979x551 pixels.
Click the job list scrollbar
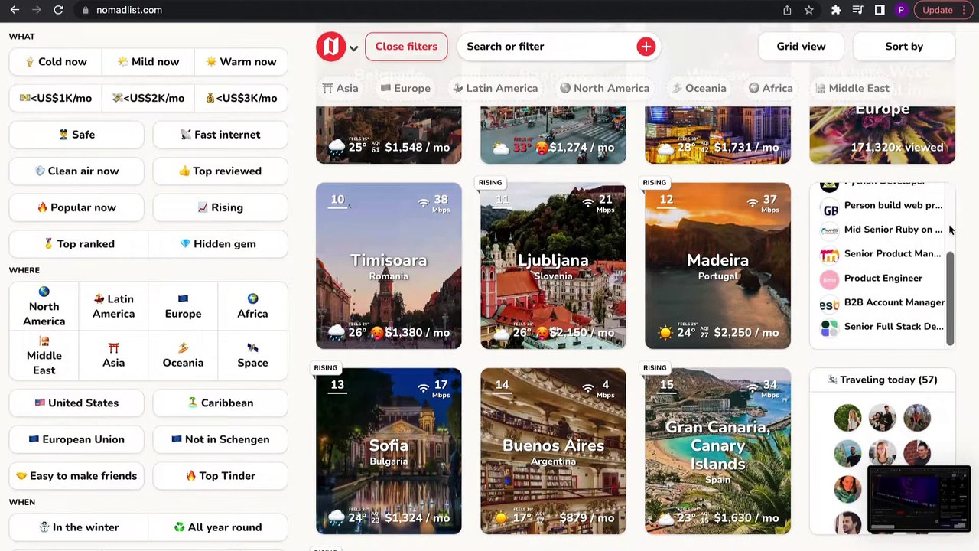pos(951,298)
